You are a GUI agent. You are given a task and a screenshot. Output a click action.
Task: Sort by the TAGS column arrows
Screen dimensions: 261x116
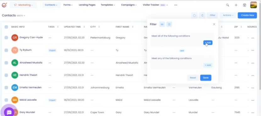[x=58, y=27]
